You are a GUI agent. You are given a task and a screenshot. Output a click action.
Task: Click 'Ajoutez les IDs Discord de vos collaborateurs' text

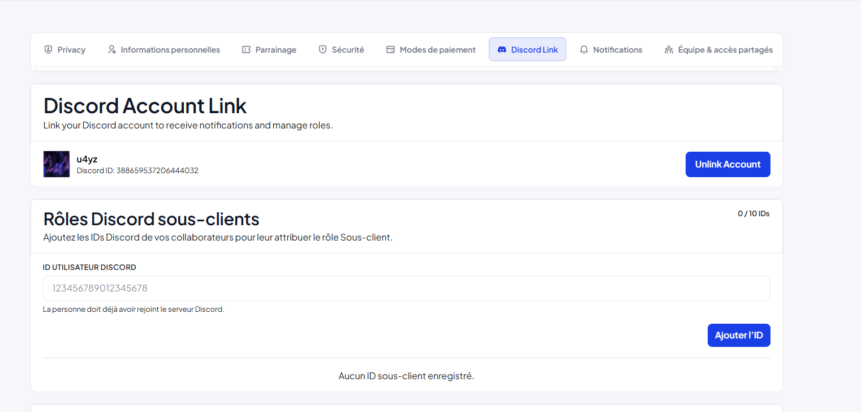click(218, 237)
